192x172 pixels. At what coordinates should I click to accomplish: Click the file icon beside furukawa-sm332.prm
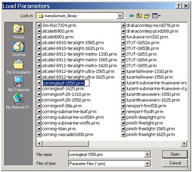123,37
